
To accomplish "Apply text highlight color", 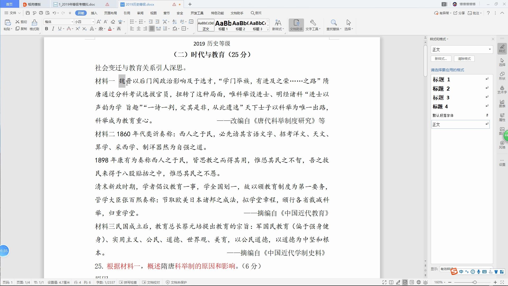I will point(101,29).
